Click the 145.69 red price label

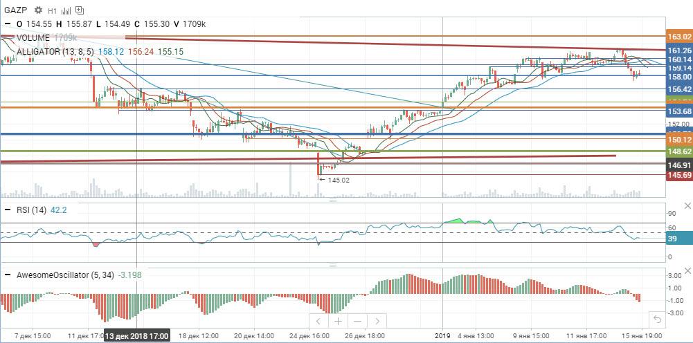click(x=679, y=175)
